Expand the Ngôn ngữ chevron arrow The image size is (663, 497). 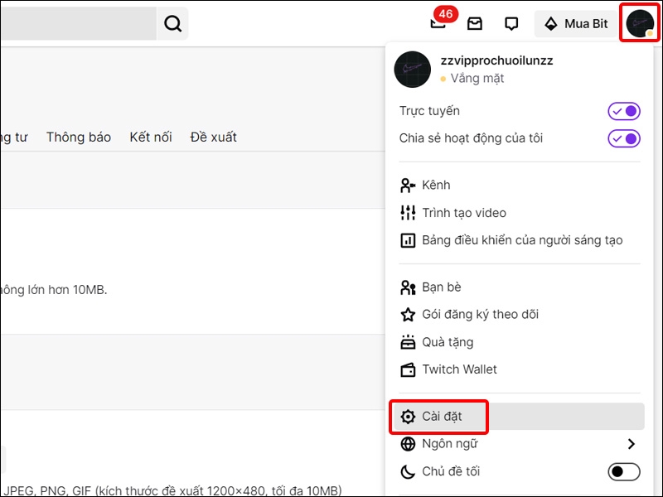(632, 444)
